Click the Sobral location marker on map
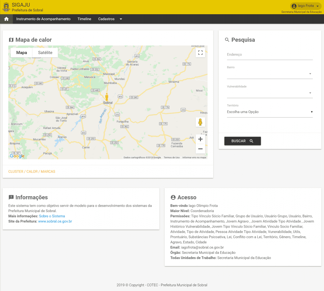 pos(107,97)
